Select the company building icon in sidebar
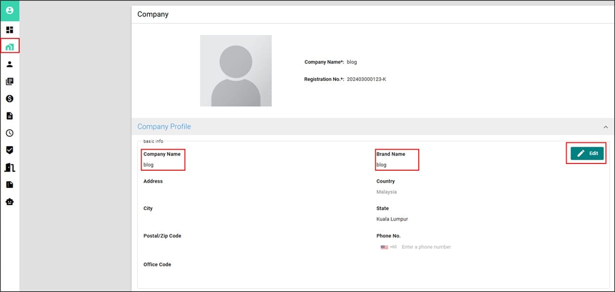This screenshot has height=292, width=615. tap(10, 47)
